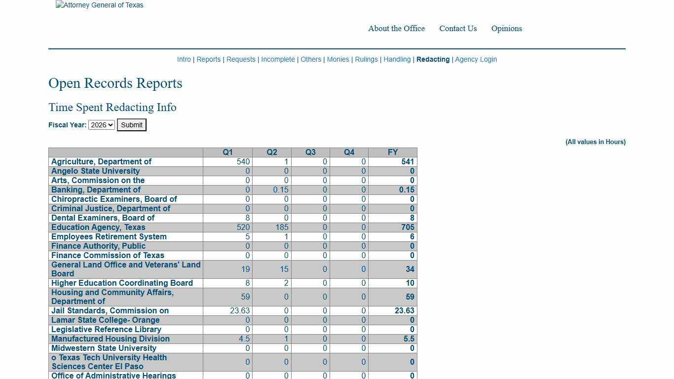
Task: Click the Q1 column header
Action: (227, 152)
